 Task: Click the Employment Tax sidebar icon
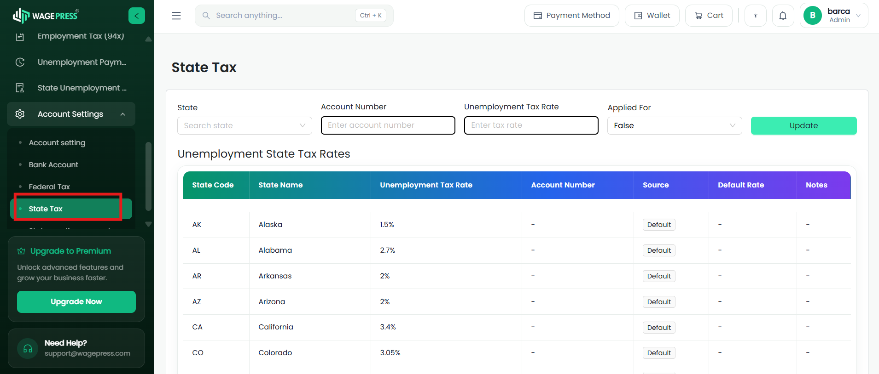pyautogui.click(x=20, y=36)
